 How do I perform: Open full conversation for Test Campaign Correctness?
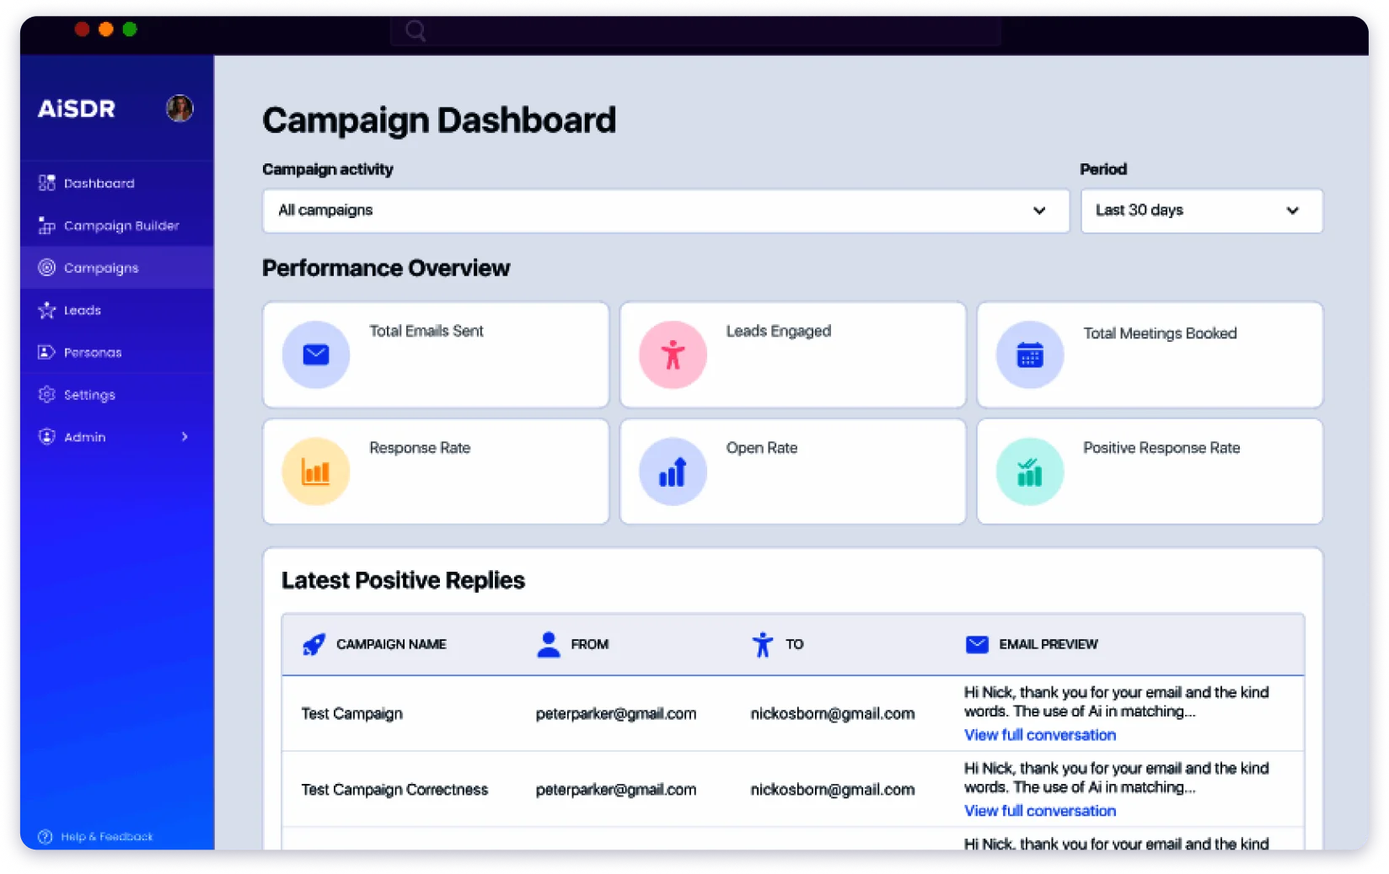tap(1039, 810)
